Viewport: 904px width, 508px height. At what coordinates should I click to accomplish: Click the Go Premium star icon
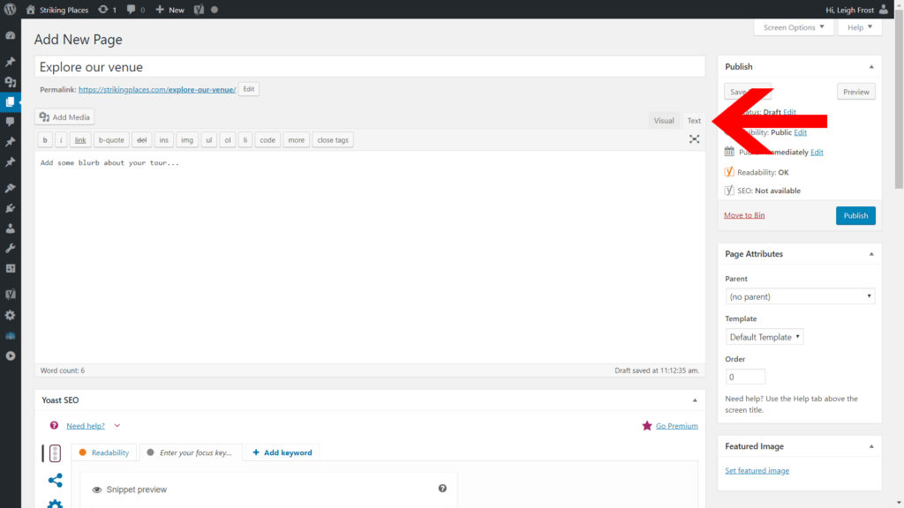[x=647, y=426]
